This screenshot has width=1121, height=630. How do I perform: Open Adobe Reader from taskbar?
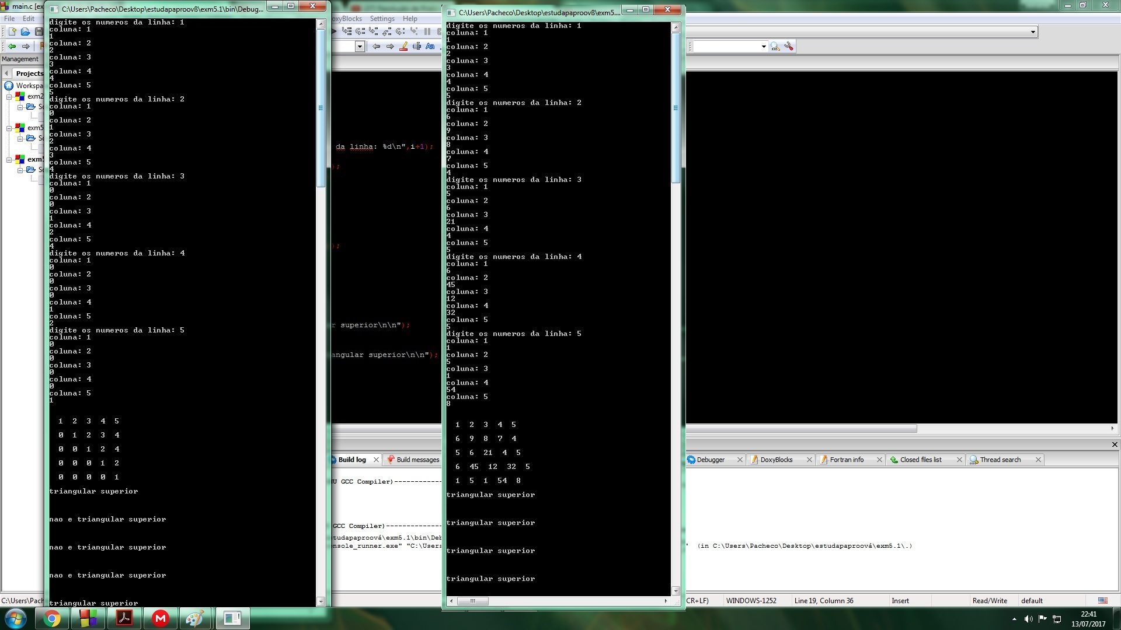(x=124, y=618)
